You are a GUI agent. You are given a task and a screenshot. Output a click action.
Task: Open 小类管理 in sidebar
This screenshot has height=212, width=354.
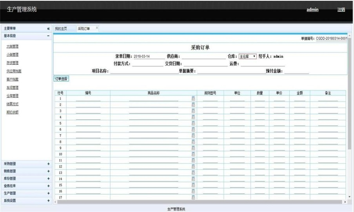pos(13,54)
